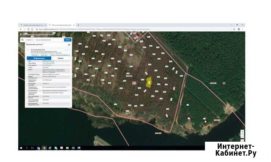Select the yellow highlighted land parcel
This screenshot has height=162, width=271.
point(149,82)
